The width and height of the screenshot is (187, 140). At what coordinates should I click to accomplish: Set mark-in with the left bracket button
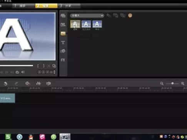[38, 66]
